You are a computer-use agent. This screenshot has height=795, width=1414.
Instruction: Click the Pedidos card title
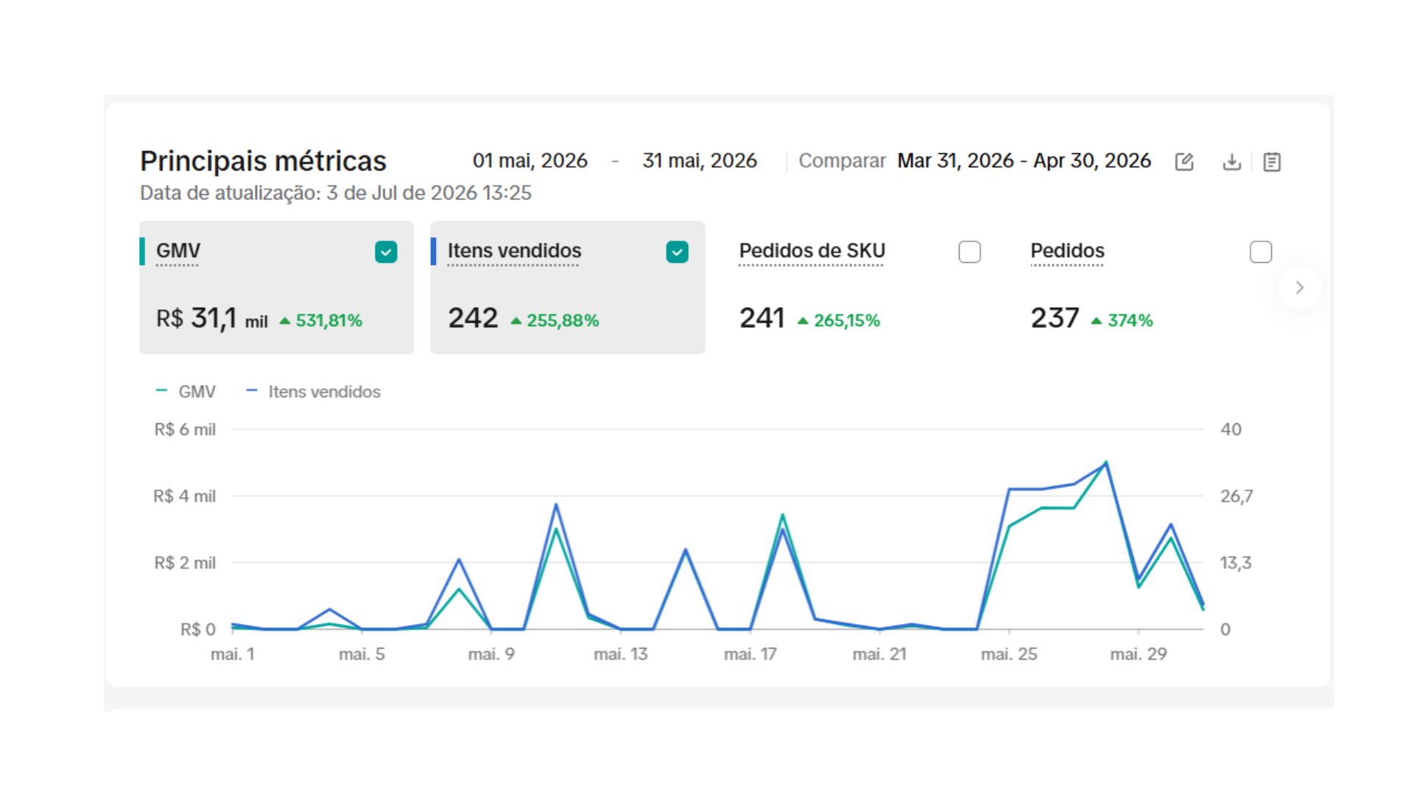coord(1067,251)
